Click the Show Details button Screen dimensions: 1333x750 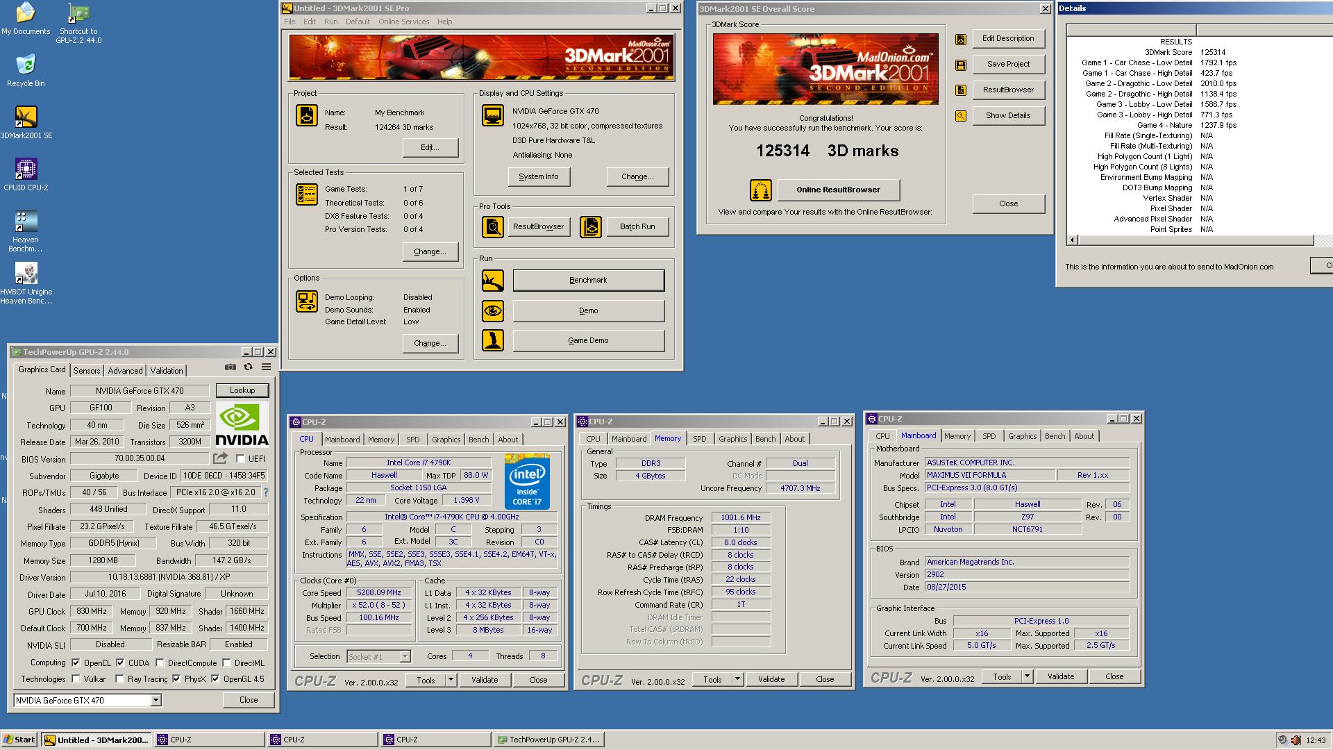(x=1008, y=115)
